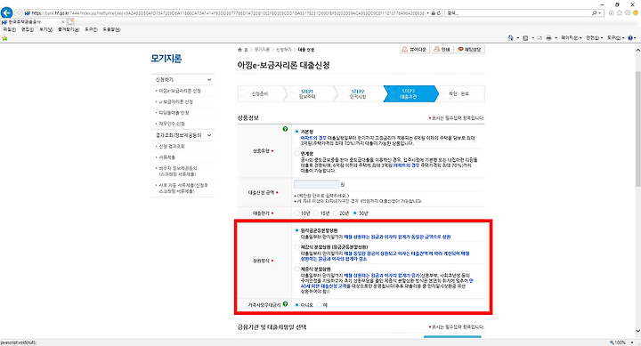The image size is (641, 346).
Task: Click the command bar home page icon
Action: click(511, 37)
